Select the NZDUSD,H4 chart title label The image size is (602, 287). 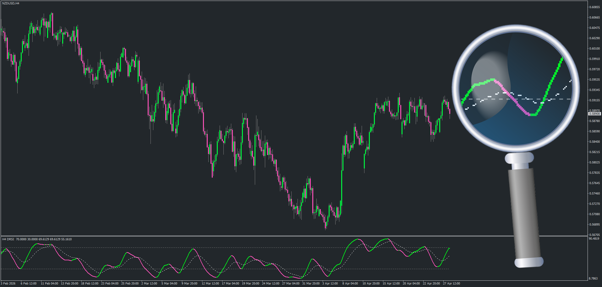point(11,3)
